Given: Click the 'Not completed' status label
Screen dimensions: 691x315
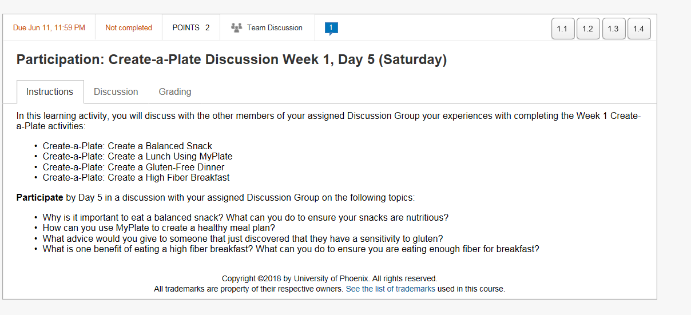Looking at the screenshot, I should [129, 28].
